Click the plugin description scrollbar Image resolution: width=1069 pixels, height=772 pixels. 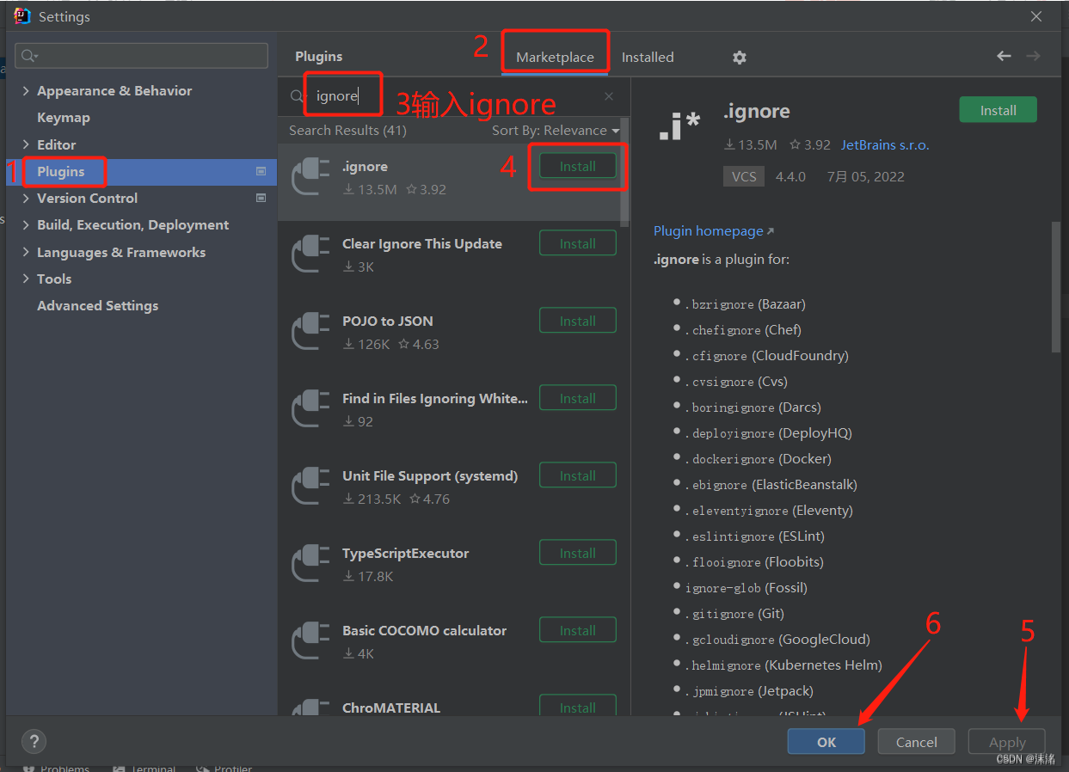1056,287
